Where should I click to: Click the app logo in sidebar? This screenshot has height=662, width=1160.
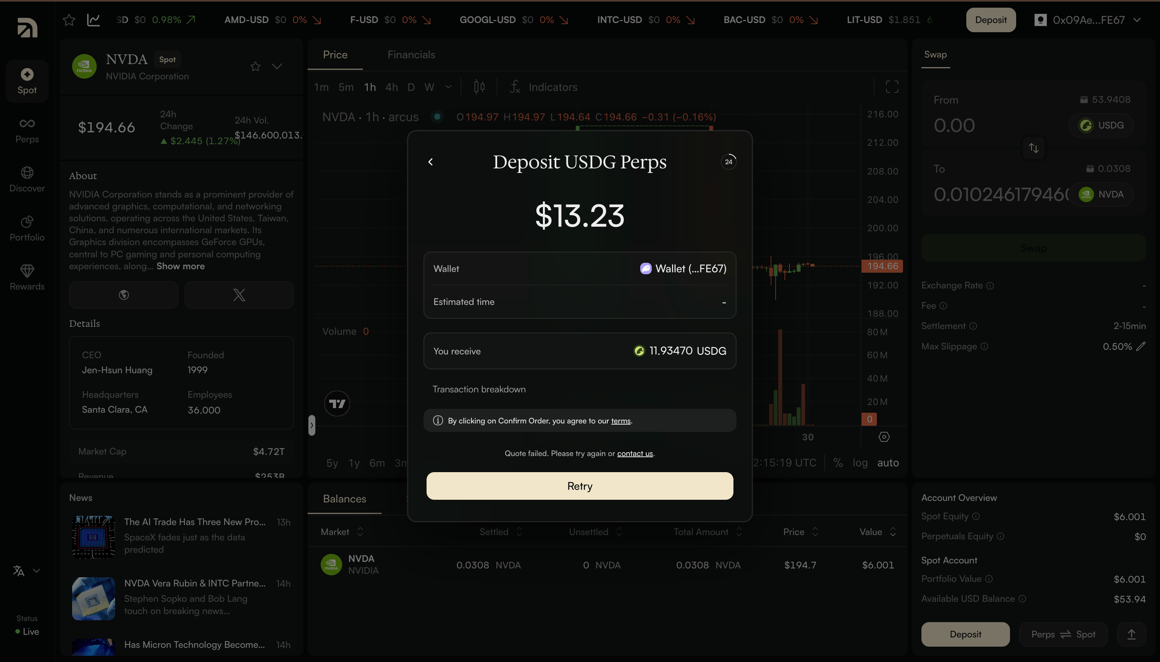[x=27, y=27]
